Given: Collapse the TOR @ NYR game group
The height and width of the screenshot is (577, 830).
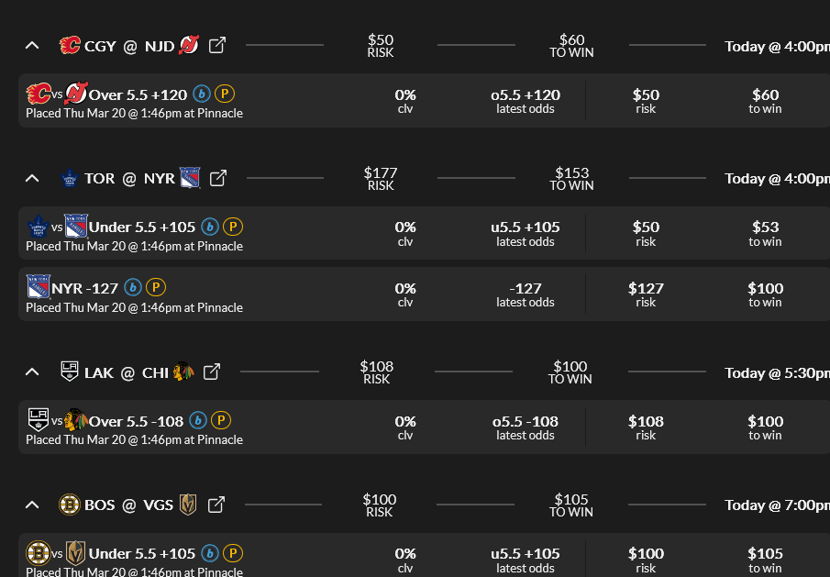Looking at the screenshot, I should (x=32, y=178).
